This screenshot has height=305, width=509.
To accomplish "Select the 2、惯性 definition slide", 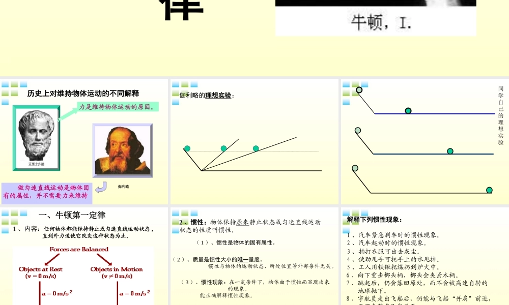I will [x=254, y=256].
